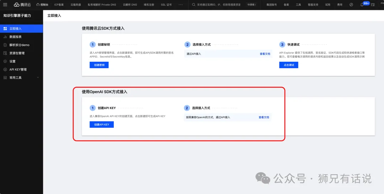Click the compass icon in top bar
The height and width of the screenshot is (194, 384).
click(x=351, y=5)
